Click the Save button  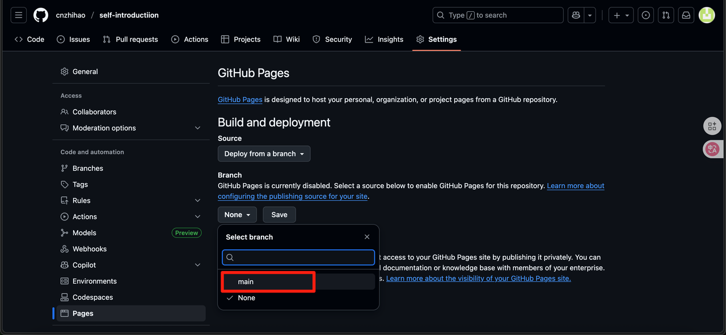(x=279, y=215)
